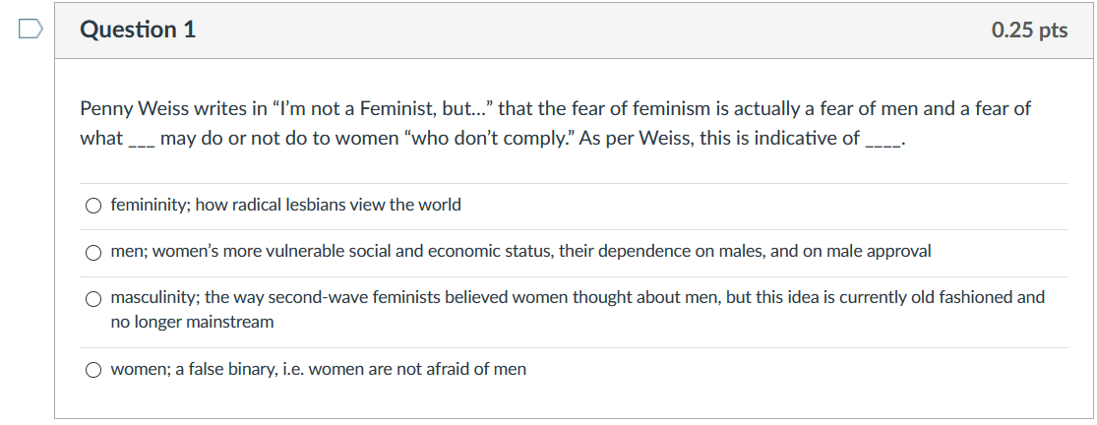This screenshot has height=425, width=1097.
Task: Click the final blank after "indicative of"
Action: 883,139
